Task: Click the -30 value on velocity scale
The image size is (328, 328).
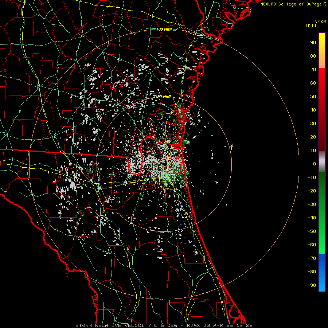Action: [x=312, y=204]
